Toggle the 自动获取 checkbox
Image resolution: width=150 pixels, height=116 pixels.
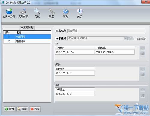(x=135, y=39)
